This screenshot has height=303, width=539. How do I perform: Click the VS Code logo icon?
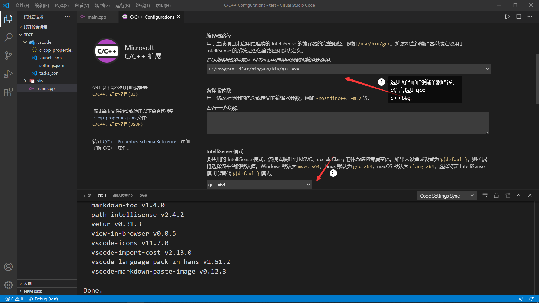6,5
